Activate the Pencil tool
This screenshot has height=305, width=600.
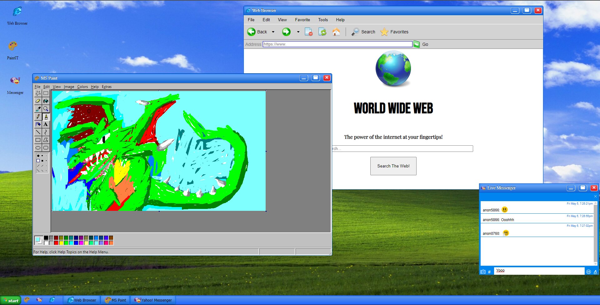[38, 117]
